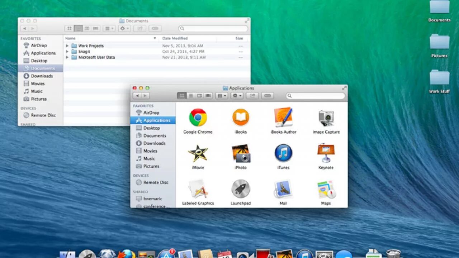Switch Applications window to column view
The height and width of the screenshot is (258, 459).
pos(199,96)
